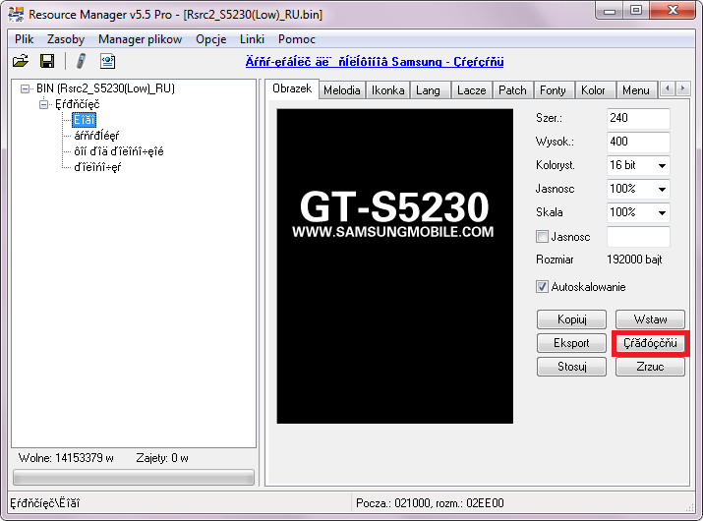703x521 pixels.
Task: Click the Rozmiar 192000 bajt value
Action: (634, 260)
